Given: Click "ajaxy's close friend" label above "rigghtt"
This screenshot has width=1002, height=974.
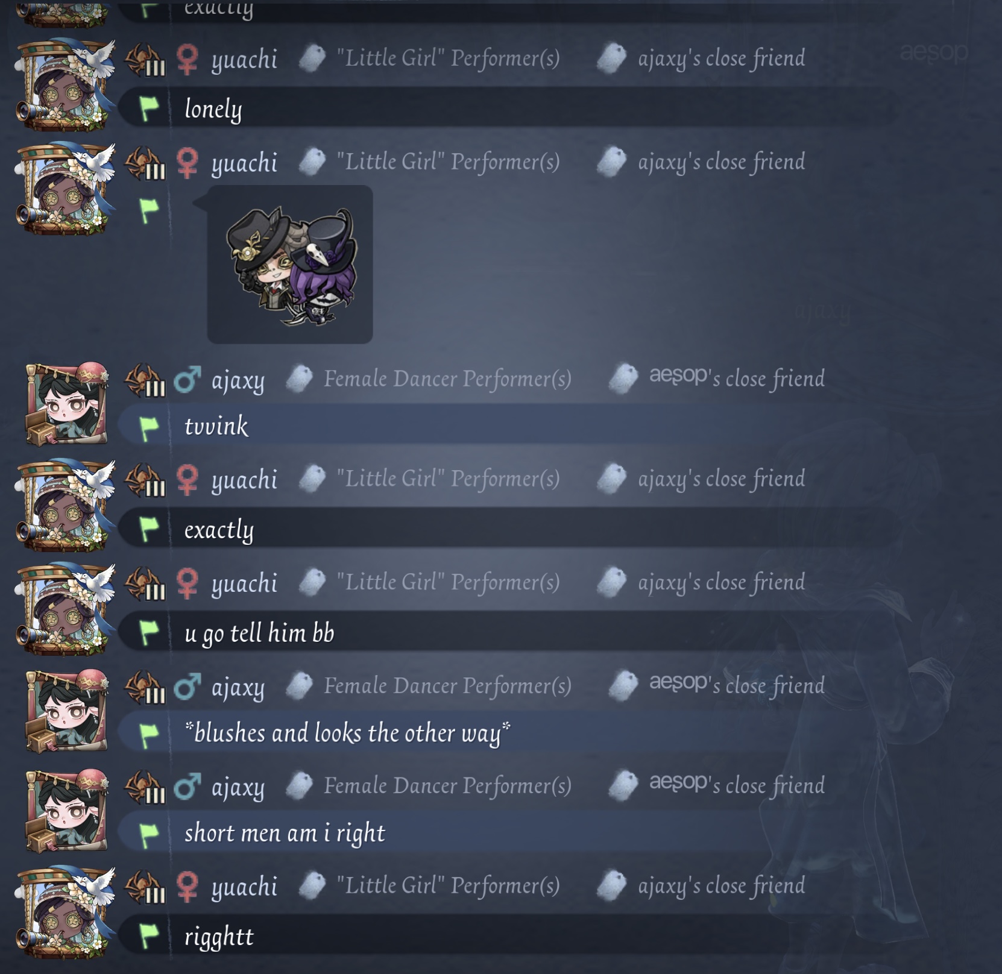Looking at the screenshot, I should (x=722, y=885).
